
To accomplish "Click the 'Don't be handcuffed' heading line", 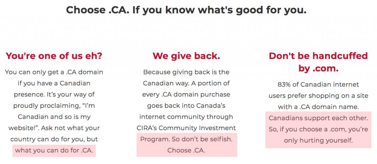I will pos(318,56).
